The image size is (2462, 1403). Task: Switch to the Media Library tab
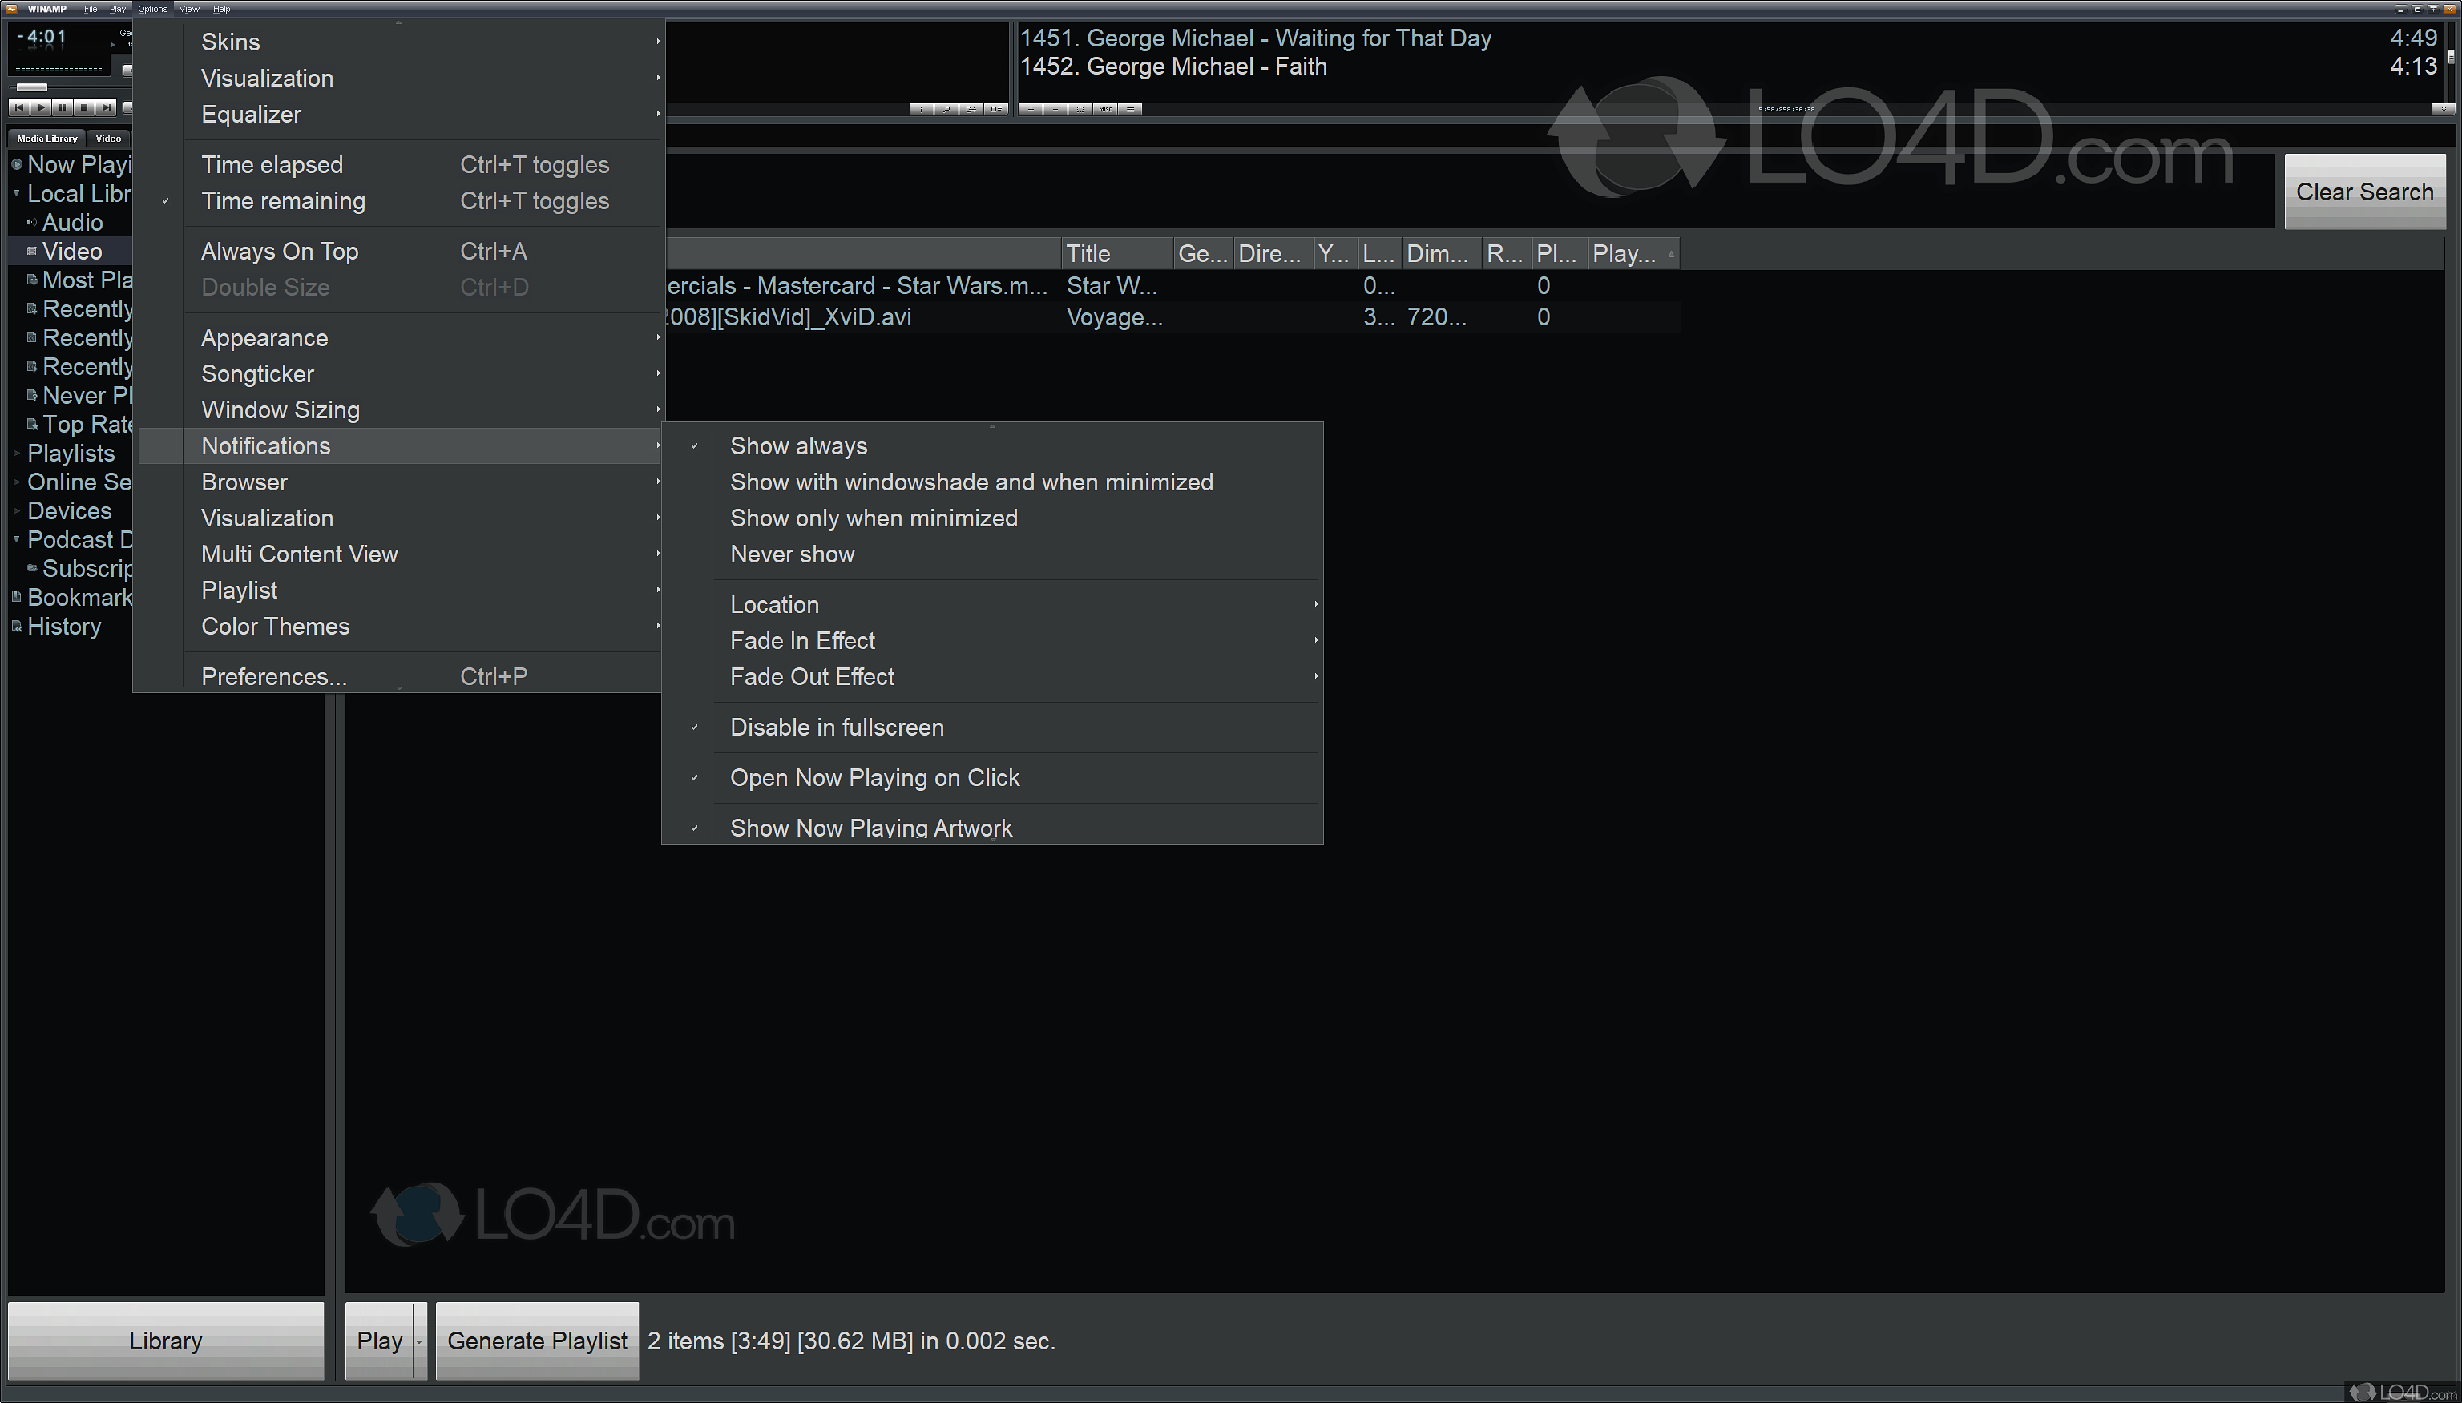pyautogui.click(x=47, y=139)
